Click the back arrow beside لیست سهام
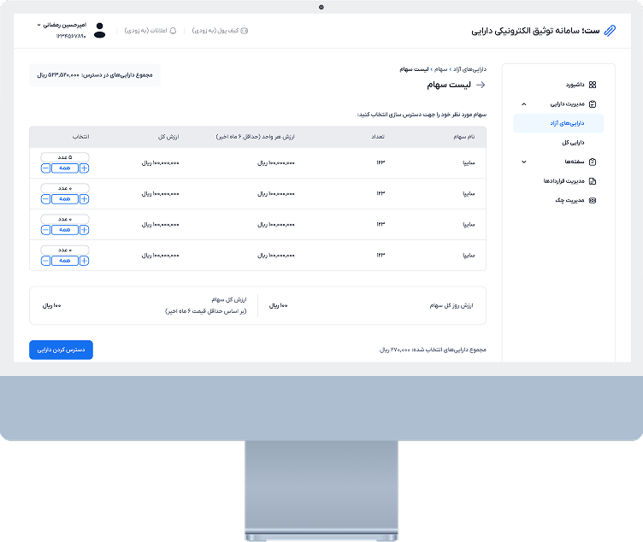This screenshot has width=643, height=542. (x=481, y=85)
